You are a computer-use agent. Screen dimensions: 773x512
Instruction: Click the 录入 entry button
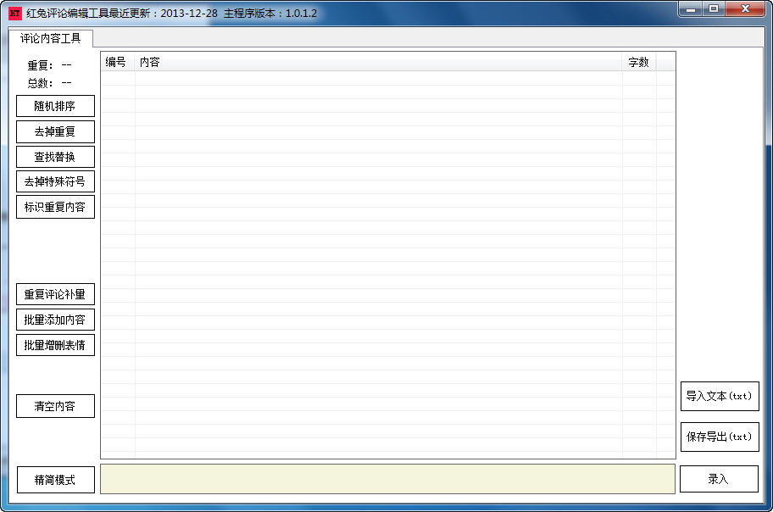pyautogui.click(x=719, y=479)
